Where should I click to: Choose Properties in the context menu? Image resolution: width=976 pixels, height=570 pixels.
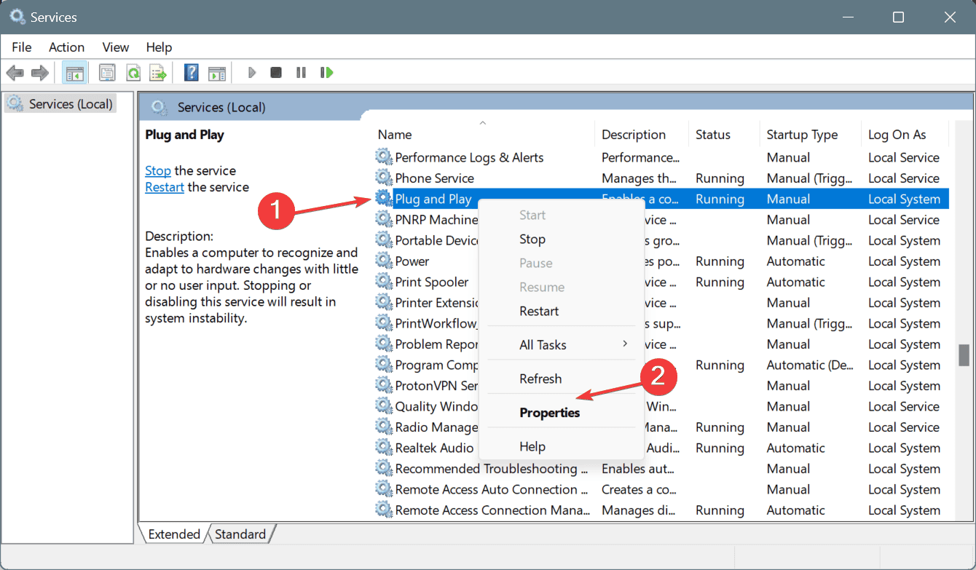[x=549, y=413]
